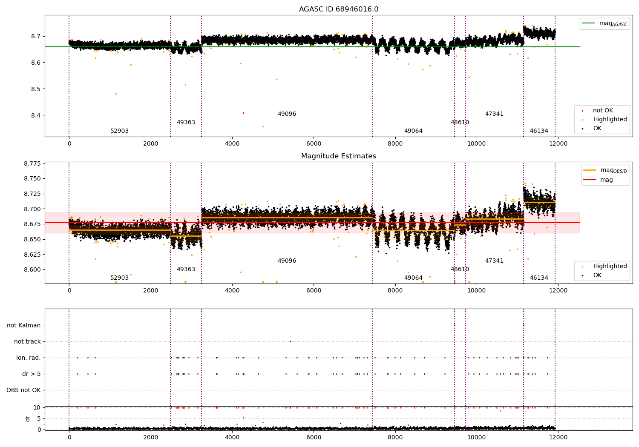Image resolution: width=639 pixels, height=447 pixels.
Task: Click the 8.650 y-axis tick label
Action: click(x=32, y=240)
